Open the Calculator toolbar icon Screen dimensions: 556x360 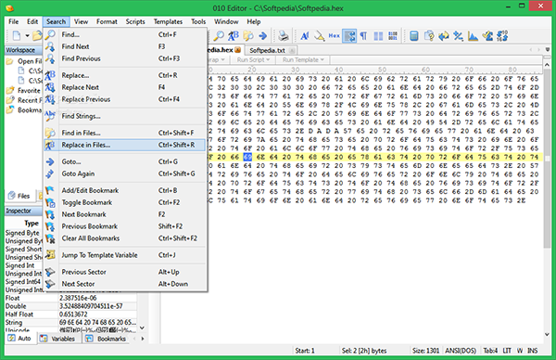[414, 36]
